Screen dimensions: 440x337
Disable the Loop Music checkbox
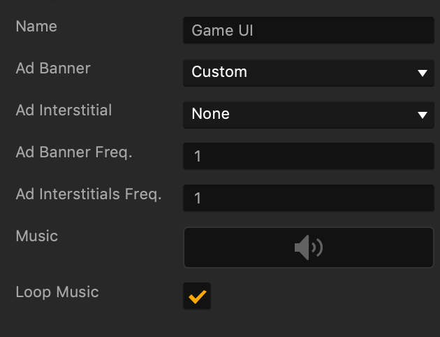pos(197,296)
